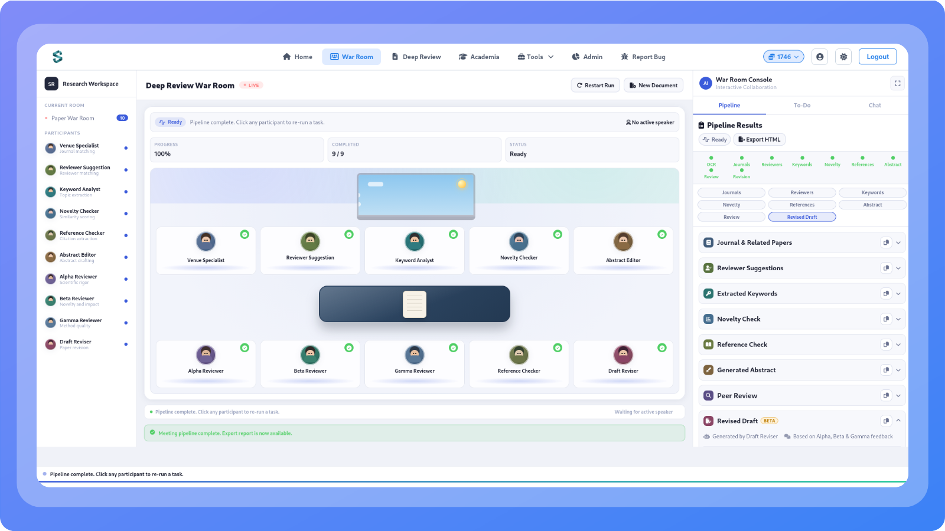Copy Reviewer Suggestions section content
Screen dimensions: 945x531
click(x=886, y=268)
